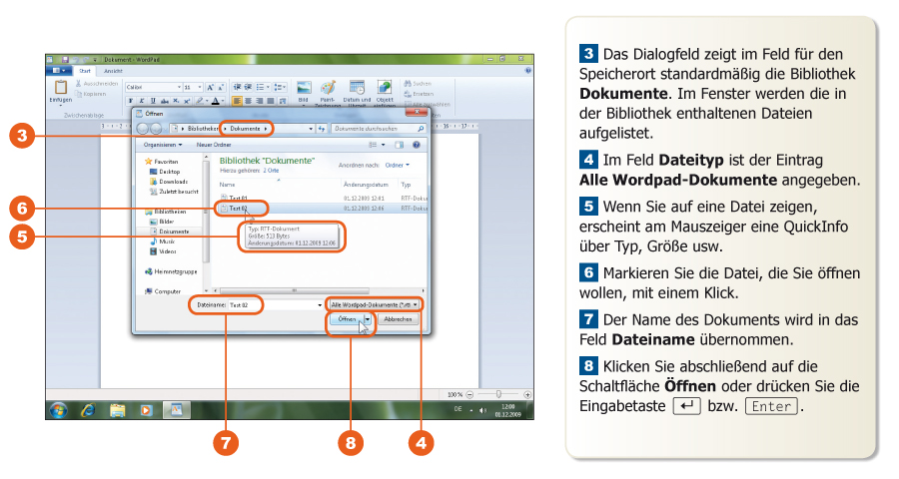Click the Abbrechen button
This screenshot has width=899, height=479.
click(x=399, y=319)
